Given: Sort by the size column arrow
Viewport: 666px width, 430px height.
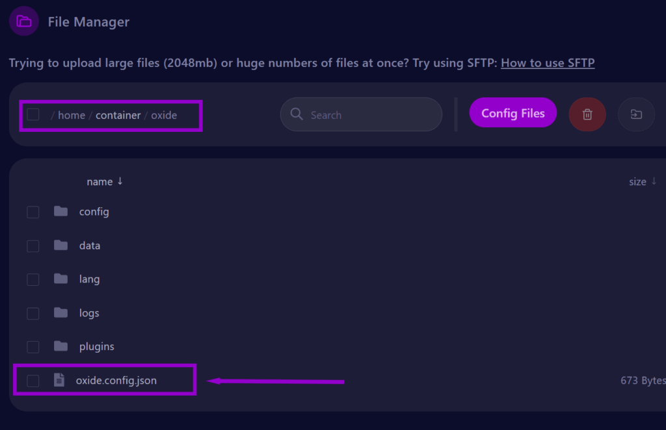Looking at the screenshot, I should tap(654, 182).
